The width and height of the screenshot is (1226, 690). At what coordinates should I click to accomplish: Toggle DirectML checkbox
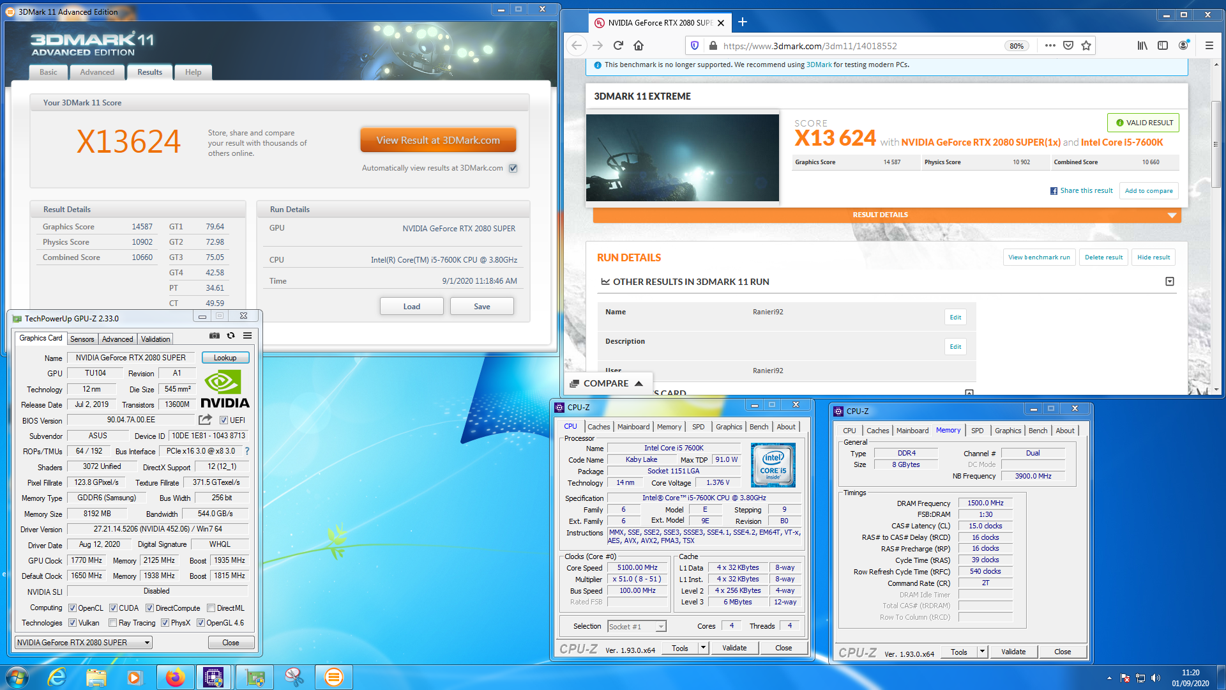pyautogui.click(x=211, y=608)
